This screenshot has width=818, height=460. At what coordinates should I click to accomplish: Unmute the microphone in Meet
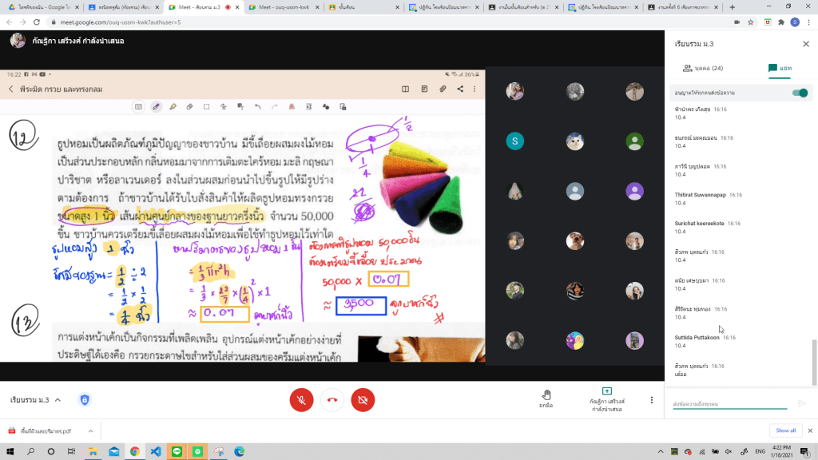coord(301,399)
